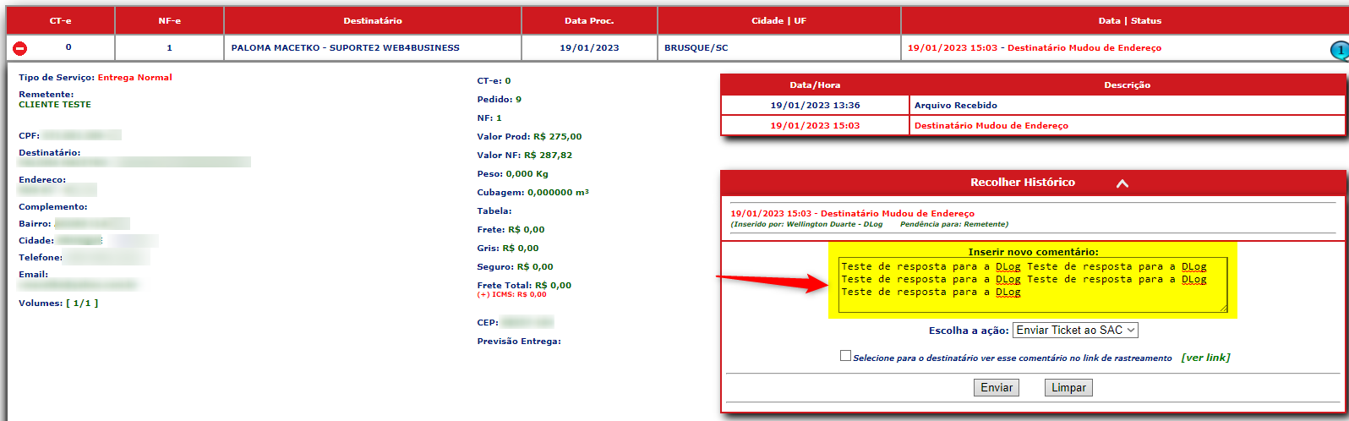Click the CT-e column header

[60, 20]
